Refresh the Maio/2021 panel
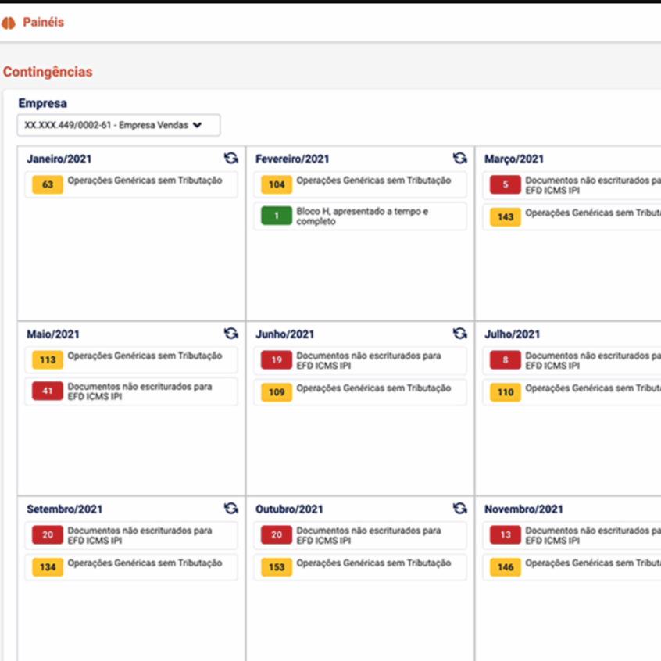The height and width of the screenshot is (661, 661). click(x=230, y=334)
